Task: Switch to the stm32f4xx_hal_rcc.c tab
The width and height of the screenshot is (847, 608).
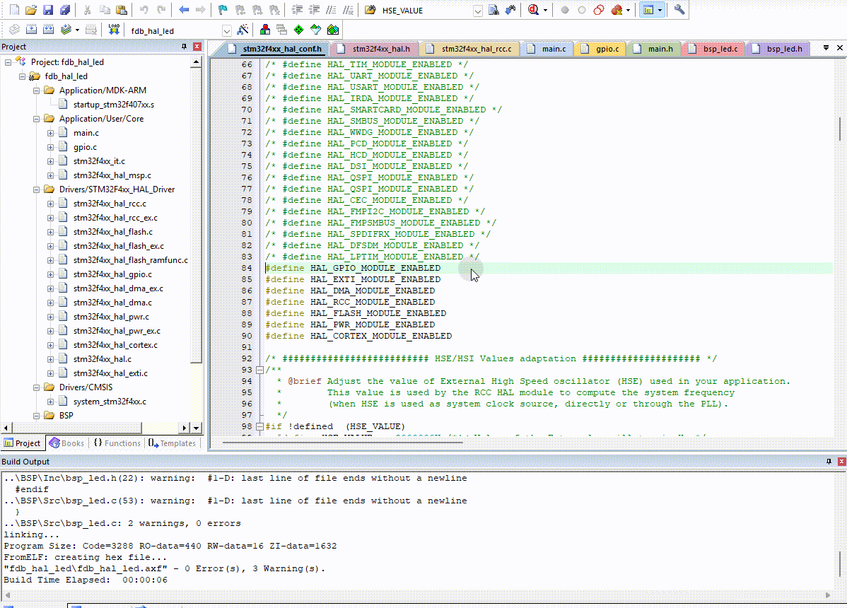Action: pos(470,49)
